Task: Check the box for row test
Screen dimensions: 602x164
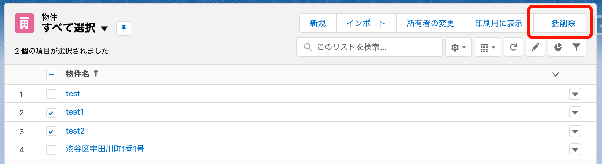Action: [51, 94]
